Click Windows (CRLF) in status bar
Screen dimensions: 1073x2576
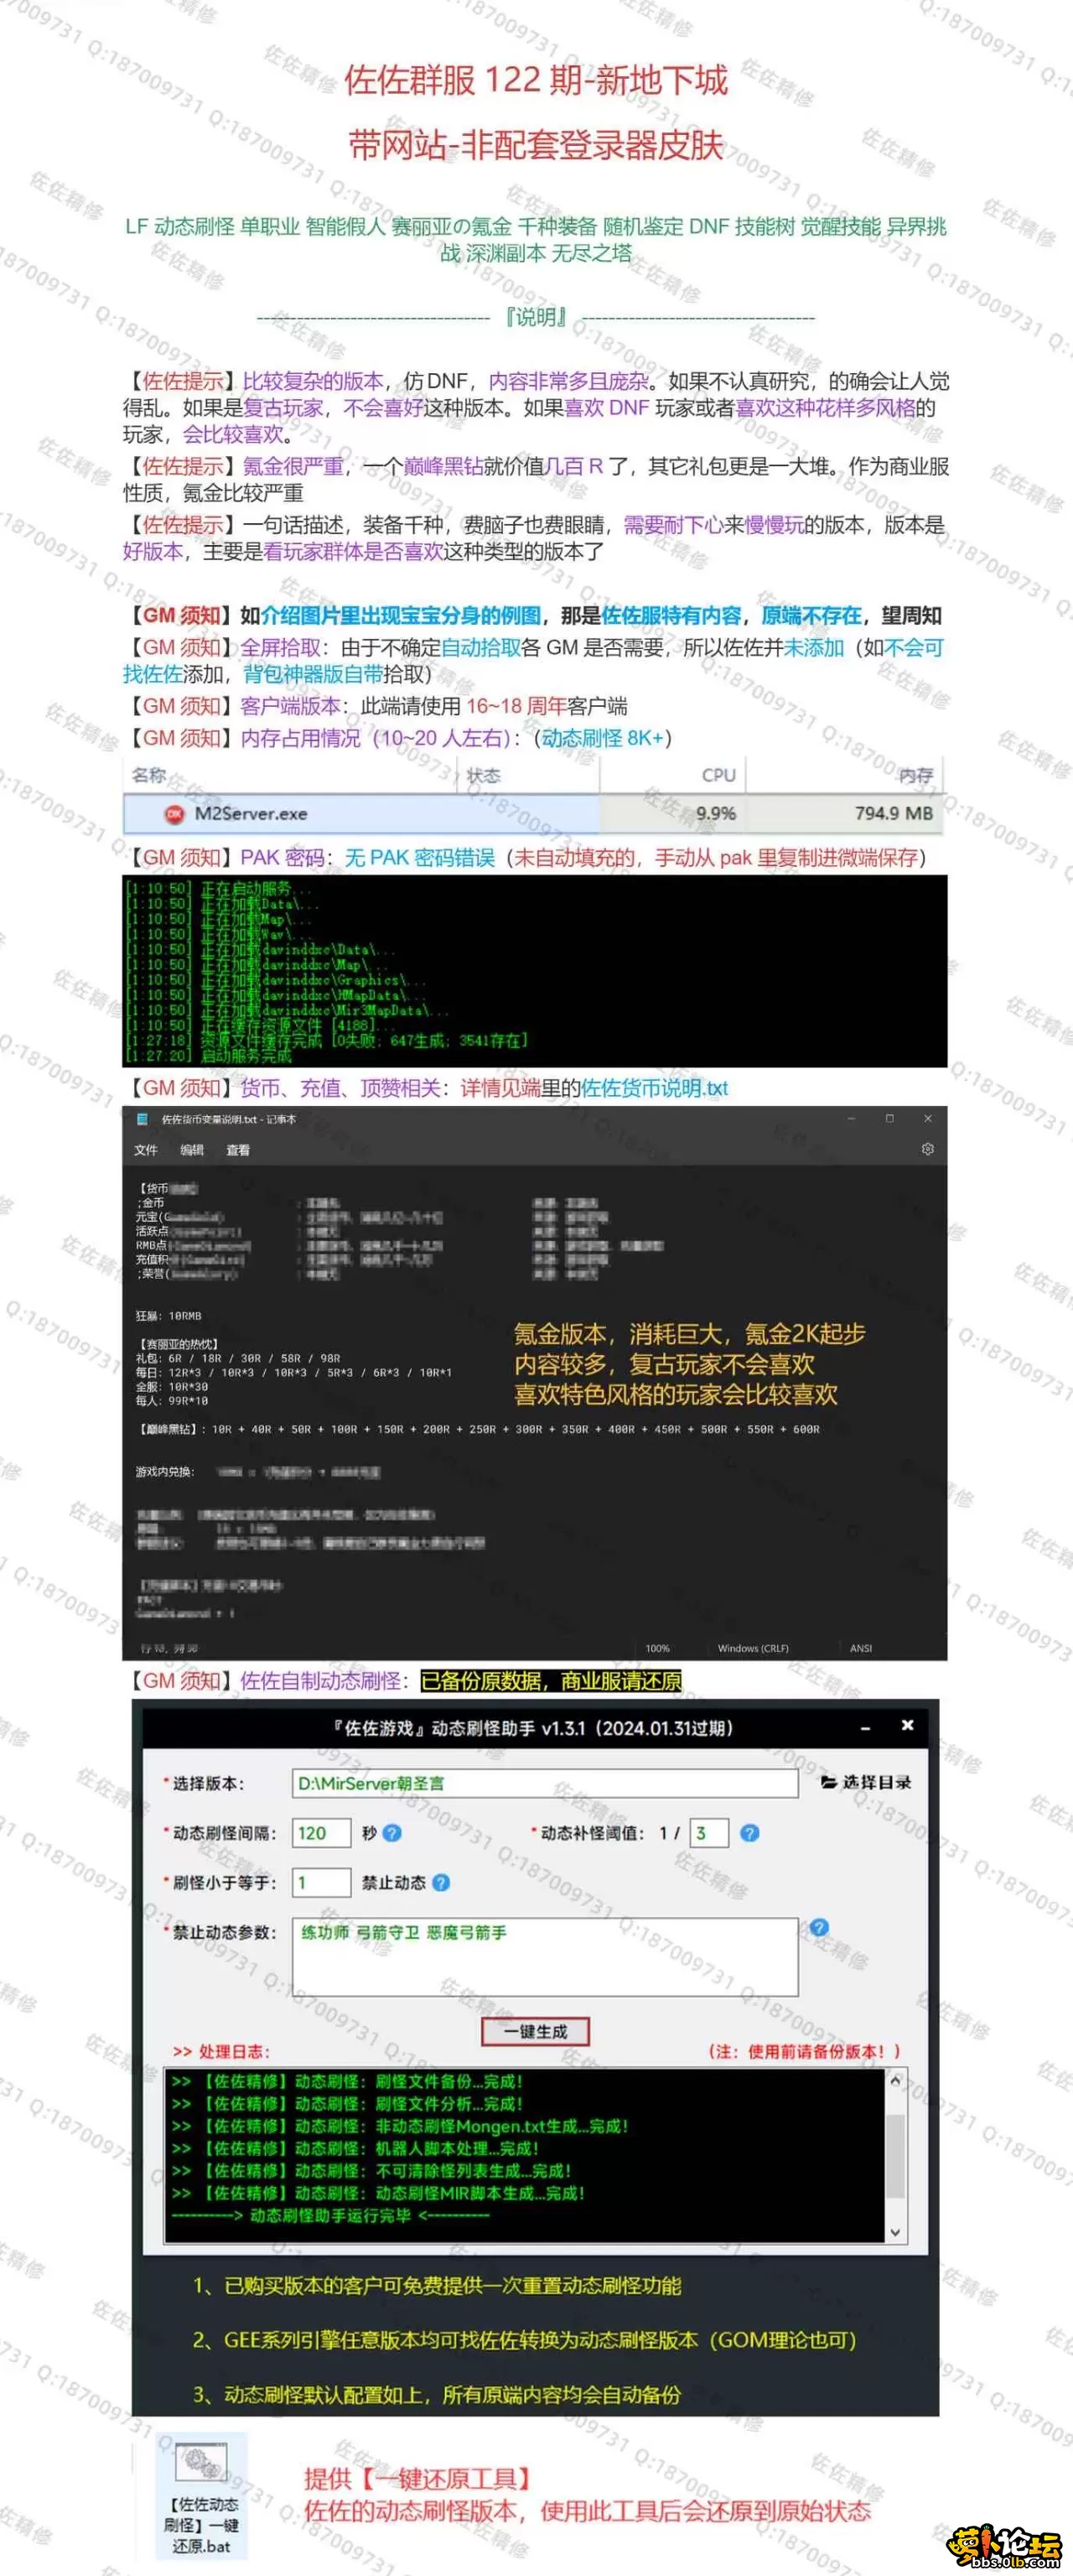(x=753, y=1648)
